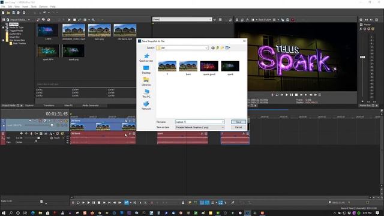Click Play under the video preview
Viewport: 384px width, 216px height.
click(287, 95)
